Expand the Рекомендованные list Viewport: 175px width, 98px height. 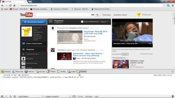[x=119, y=58]
